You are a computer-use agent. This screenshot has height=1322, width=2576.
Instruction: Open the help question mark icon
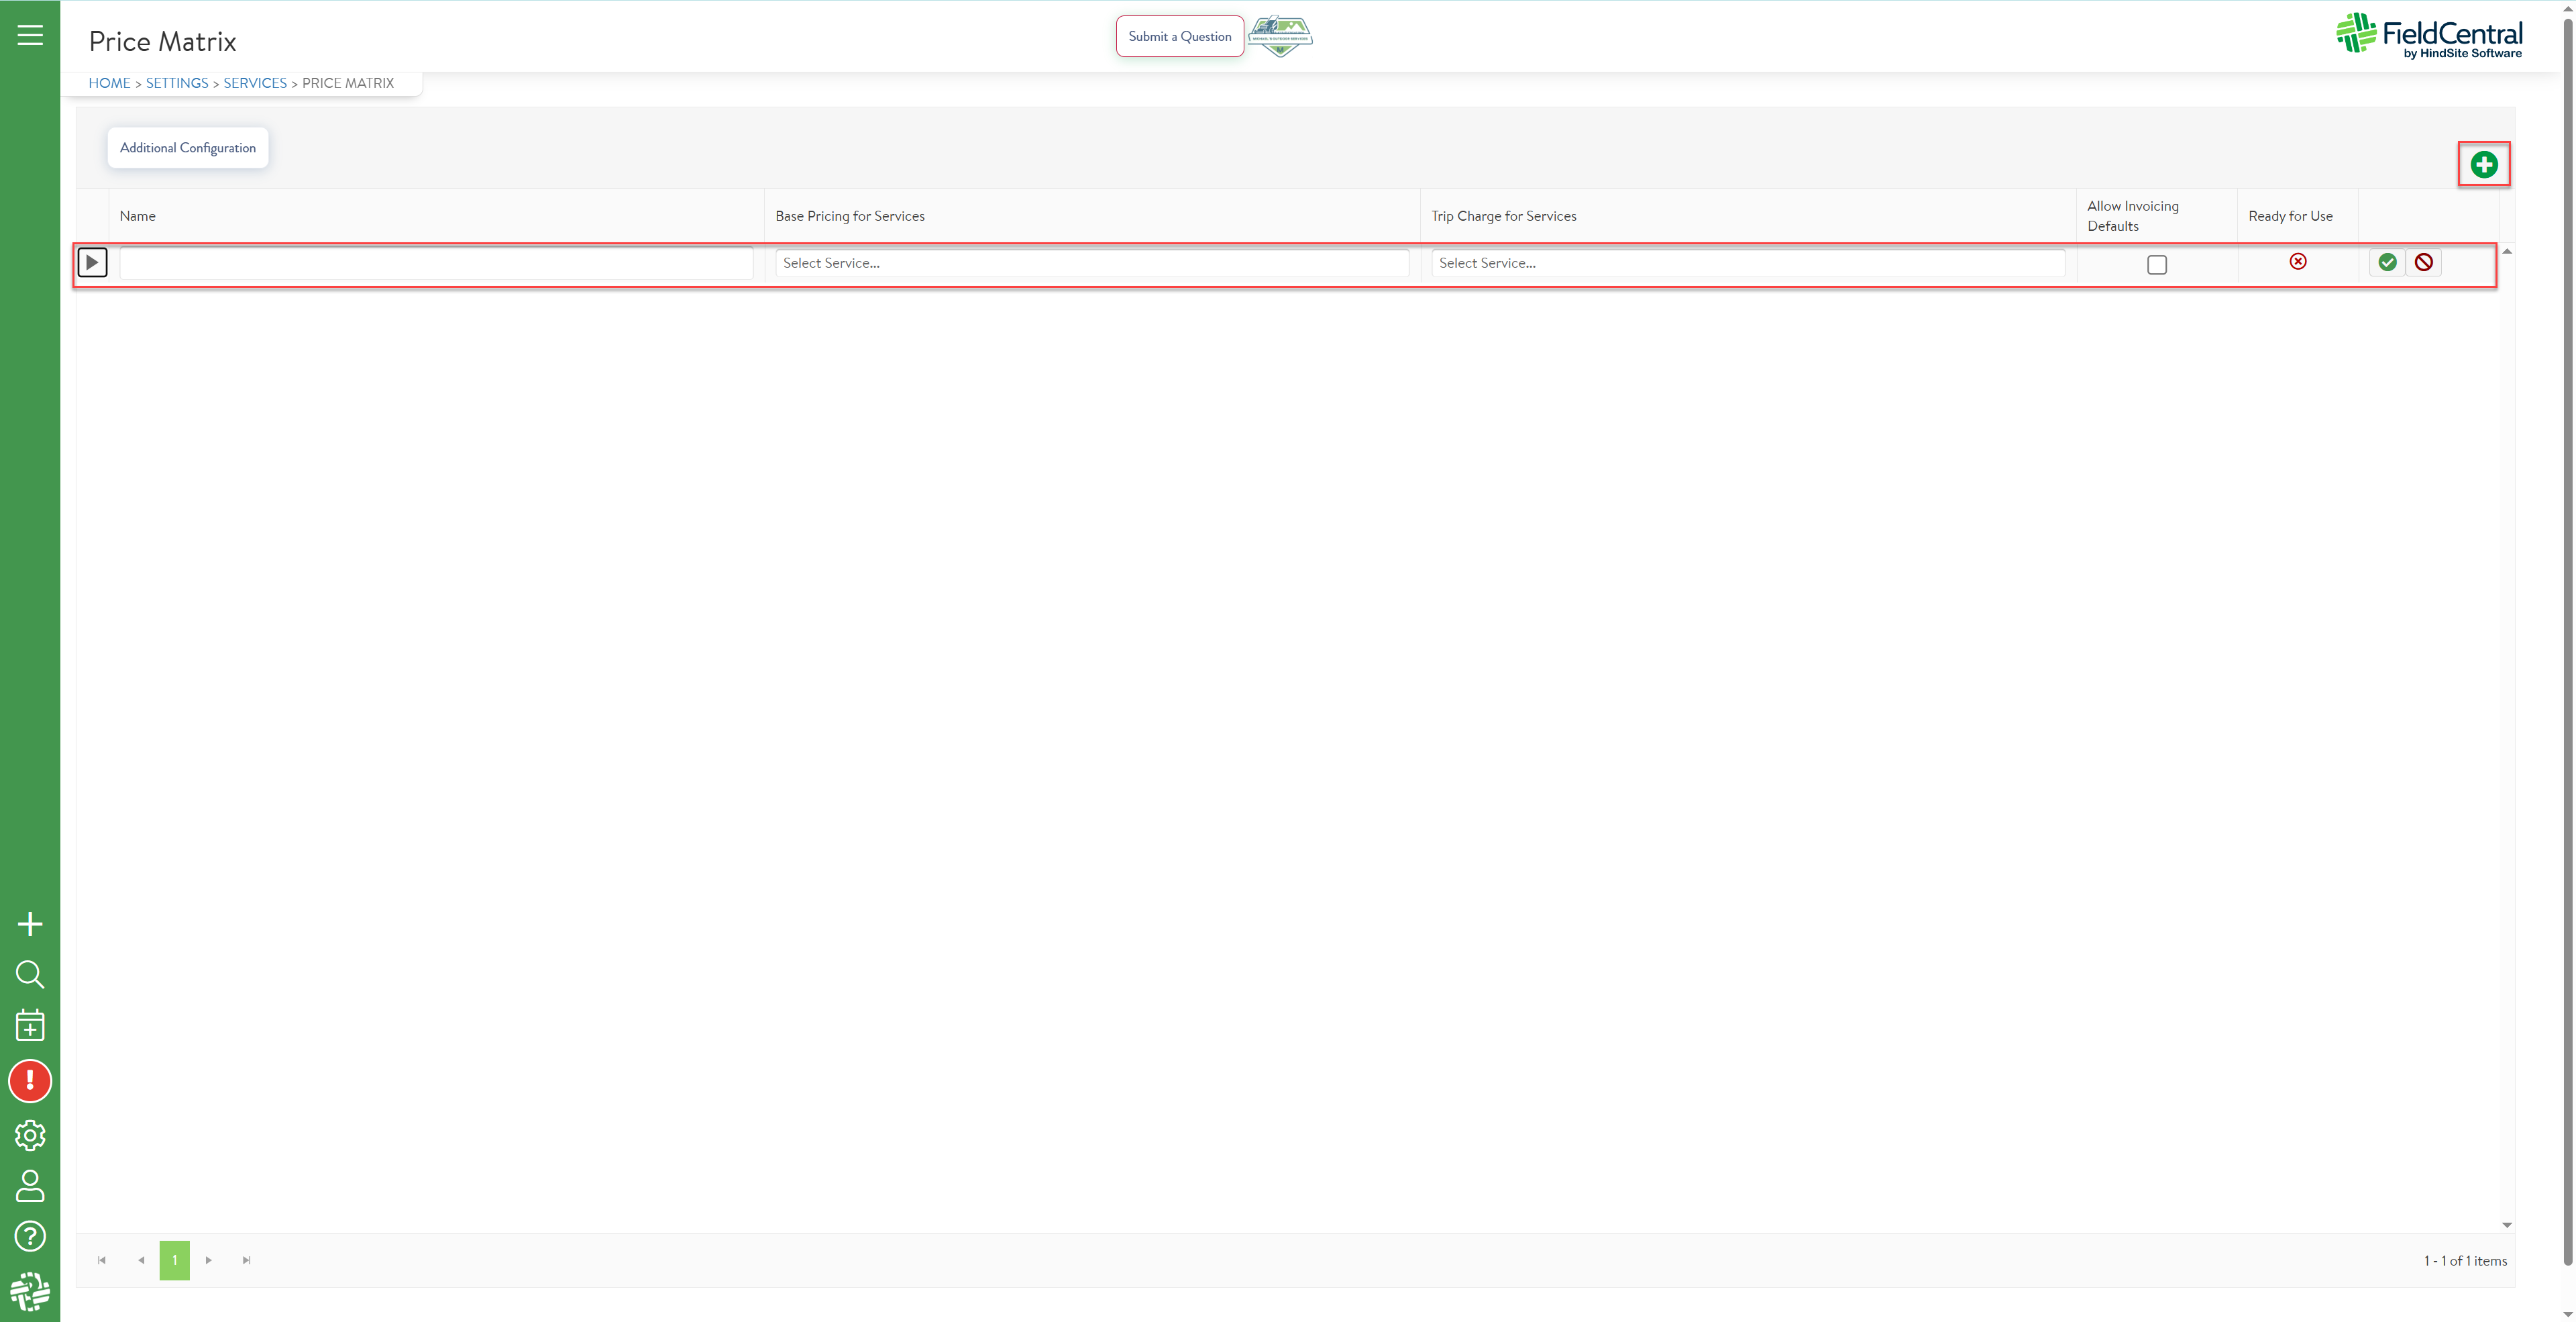(30, 1237)
